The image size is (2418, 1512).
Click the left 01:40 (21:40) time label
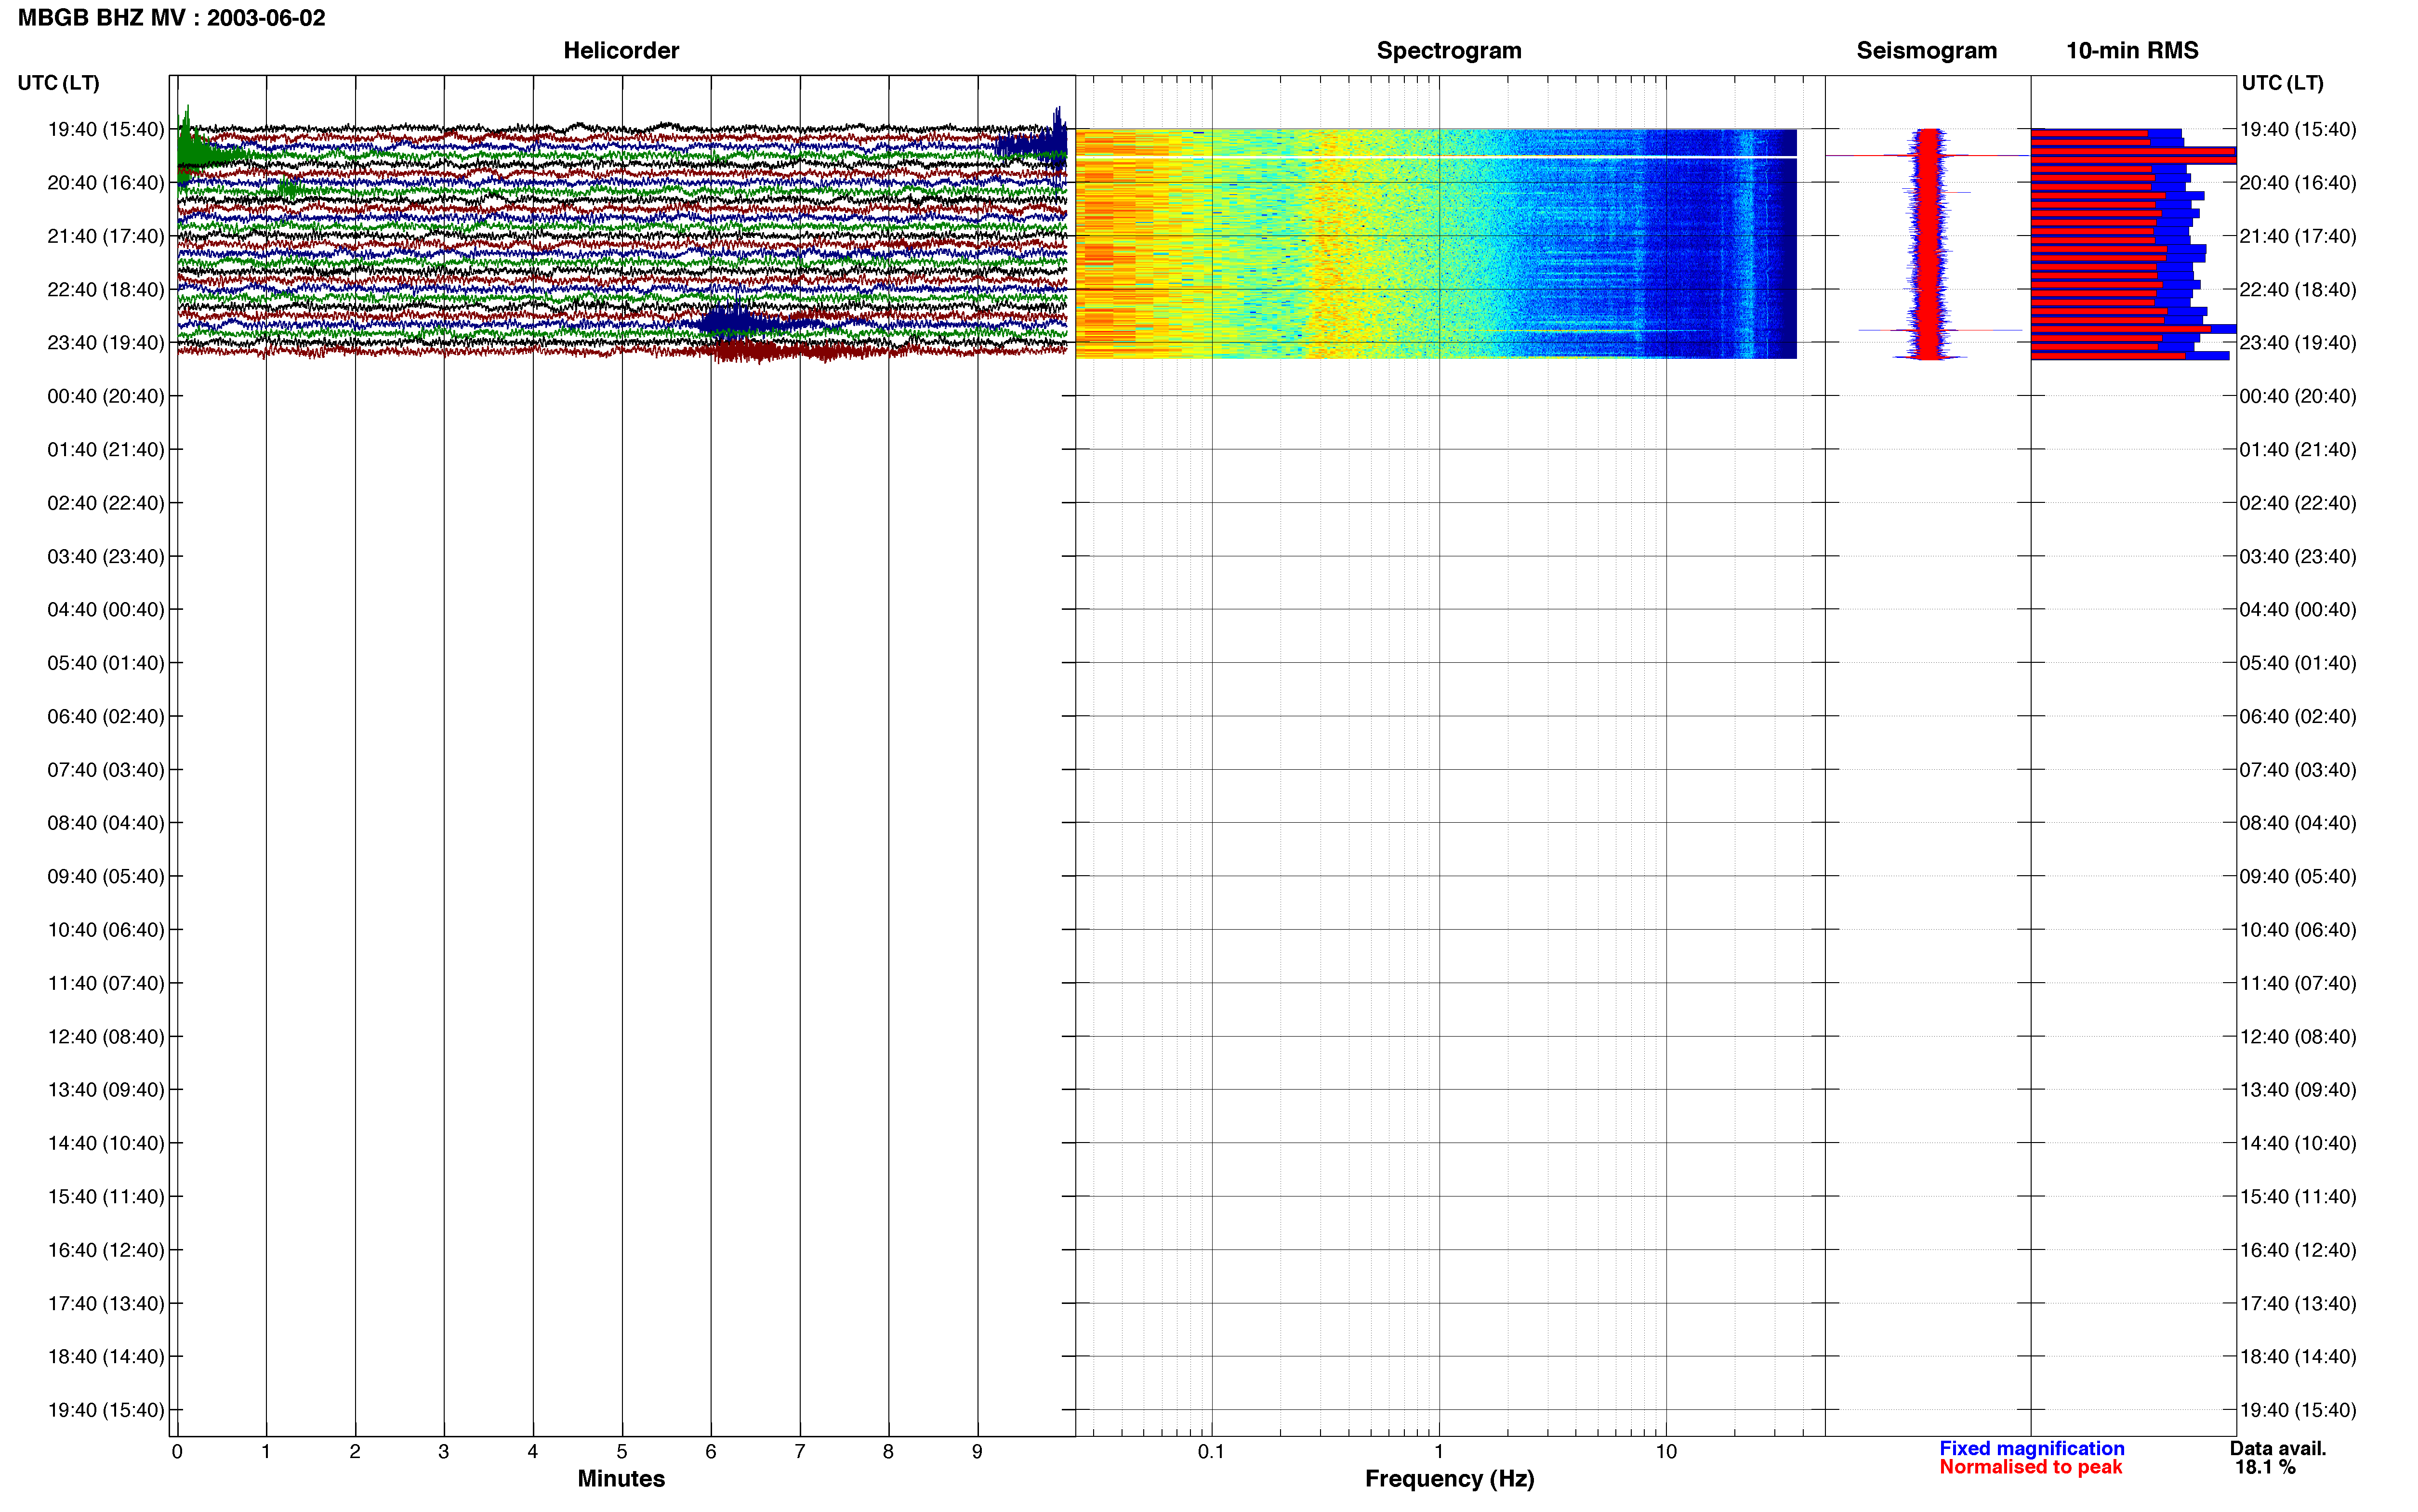pos(106,450)
